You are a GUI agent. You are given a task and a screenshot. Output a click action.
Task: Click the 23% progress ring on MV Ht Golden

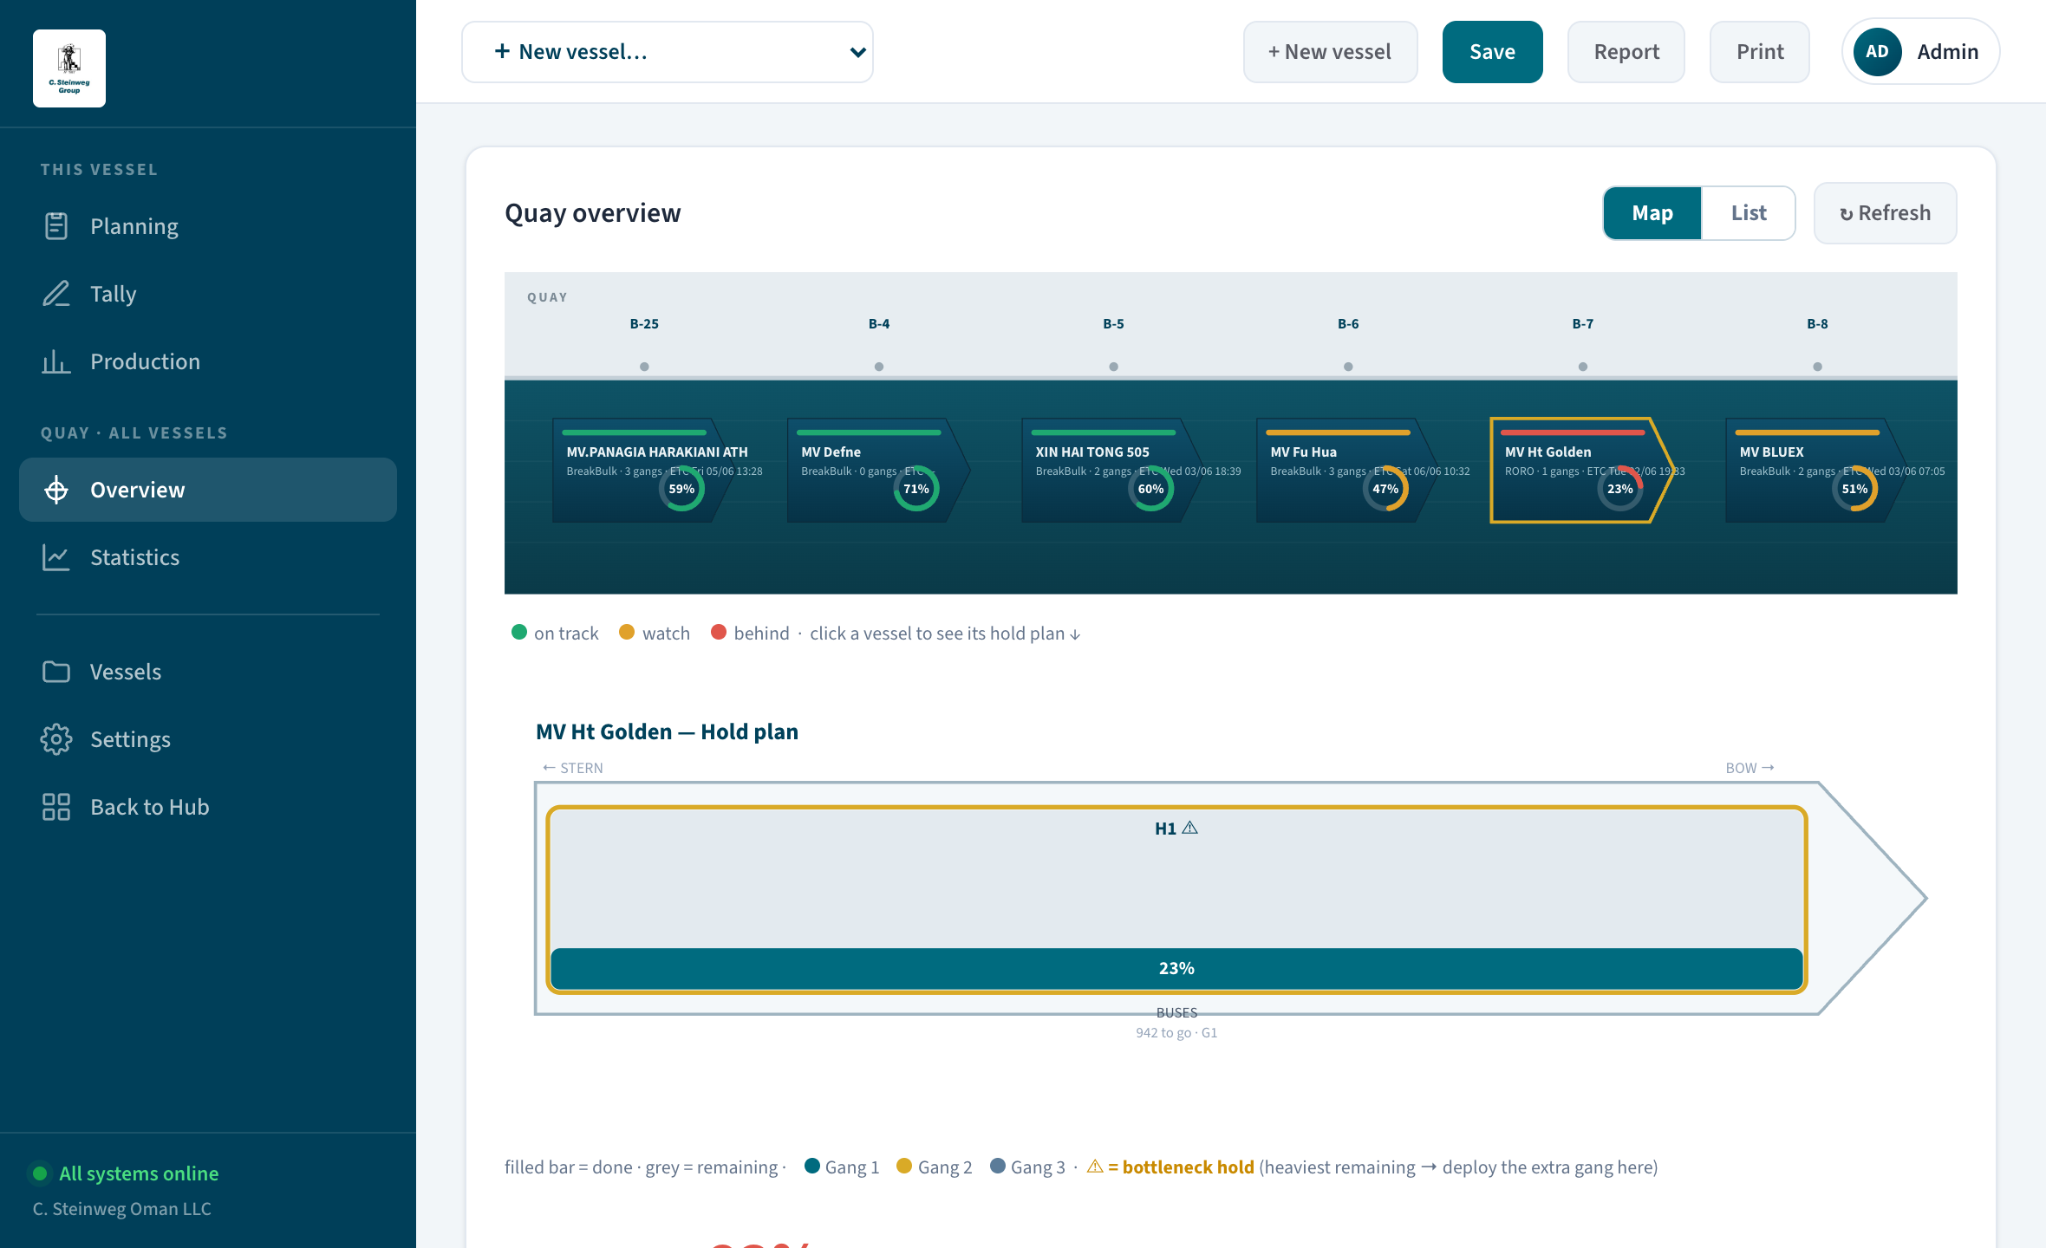[x=1620, y=489]
